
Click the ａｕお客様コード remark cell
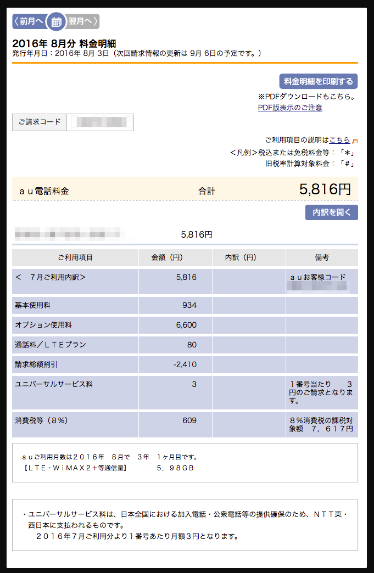click(x=322, y=282)
